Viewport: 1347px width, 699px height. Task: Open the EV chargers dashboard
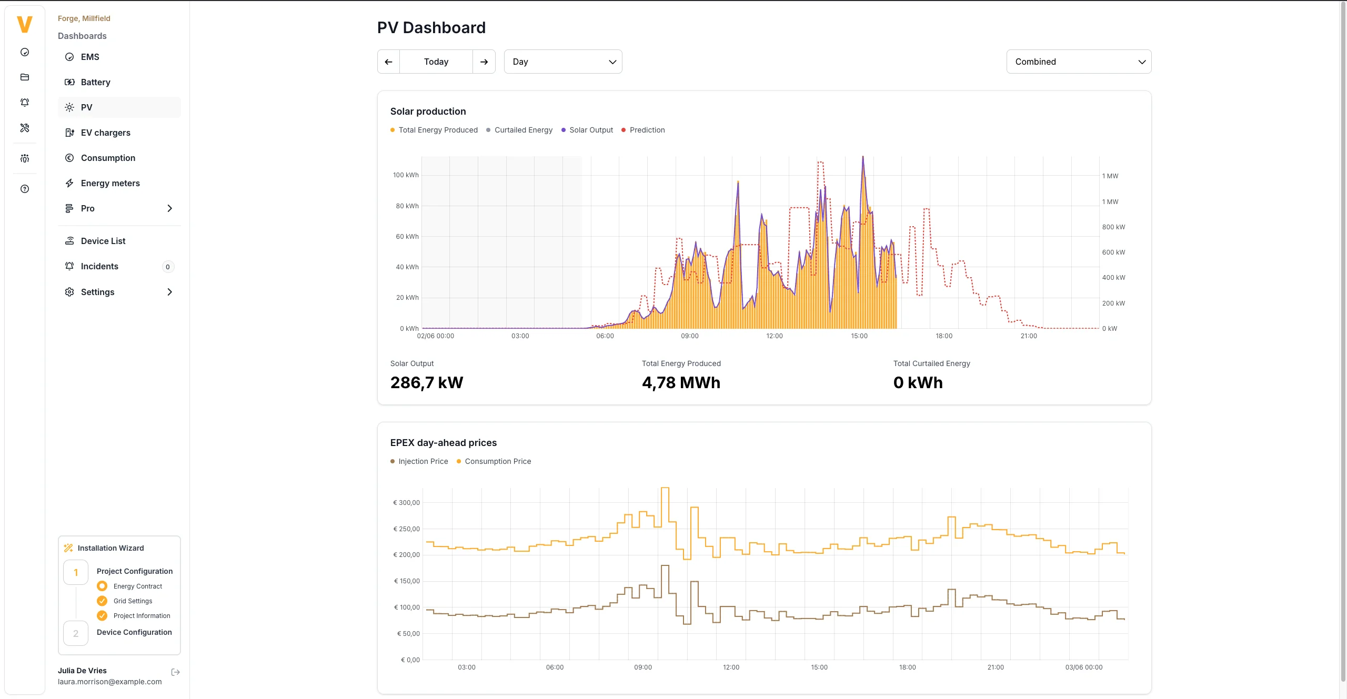[x=119, y=133]
